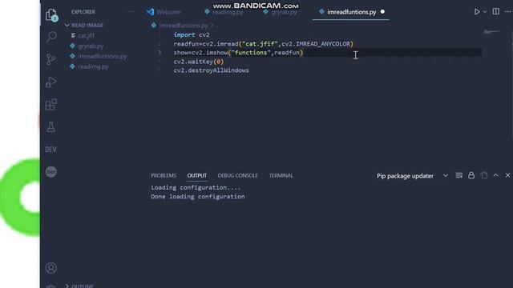Open the Jen round icon in the activity bar
This screenshot has width=513, height=288.
pyautogui.click(x=51, y=172)
